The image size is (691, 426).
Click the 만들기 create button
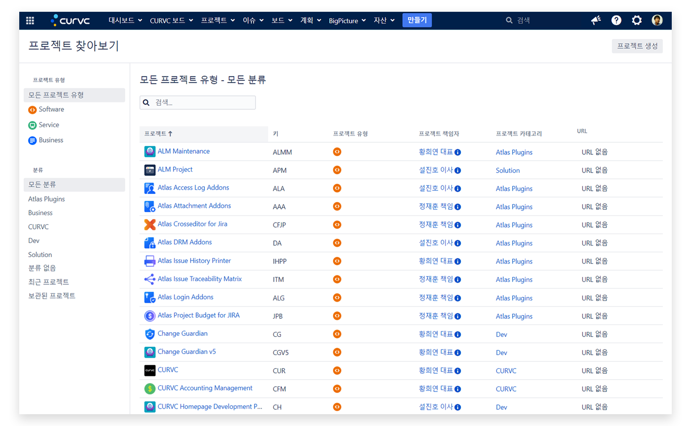[x=417, y=20]
